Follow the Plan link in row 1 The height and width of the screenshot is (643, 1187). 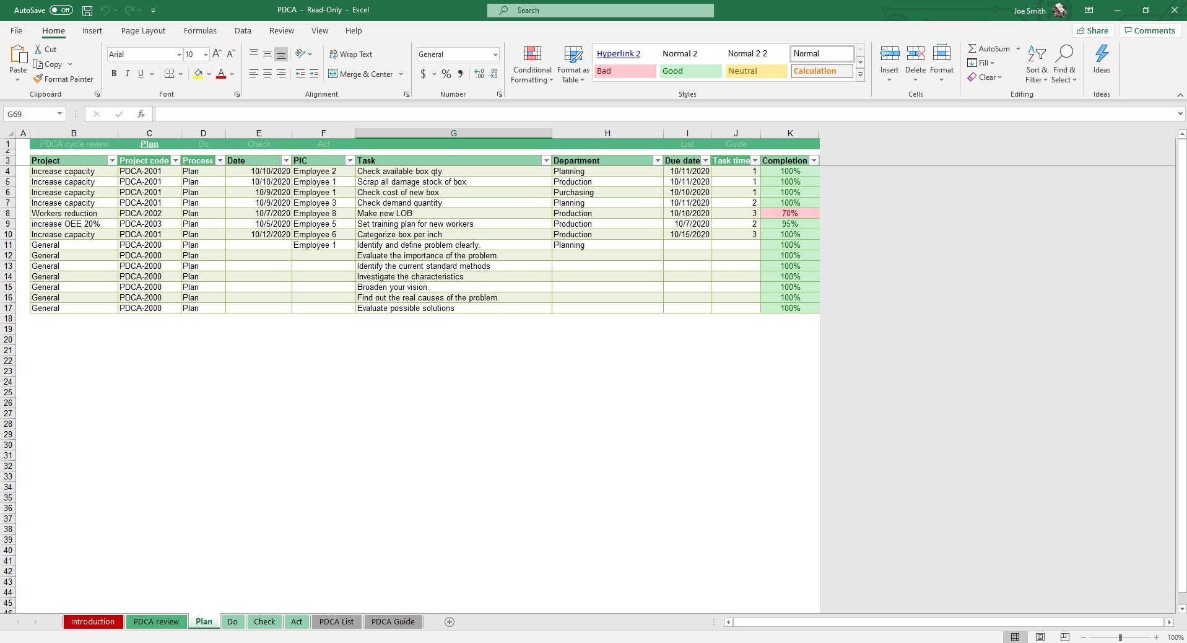click(x=149, y=144)
